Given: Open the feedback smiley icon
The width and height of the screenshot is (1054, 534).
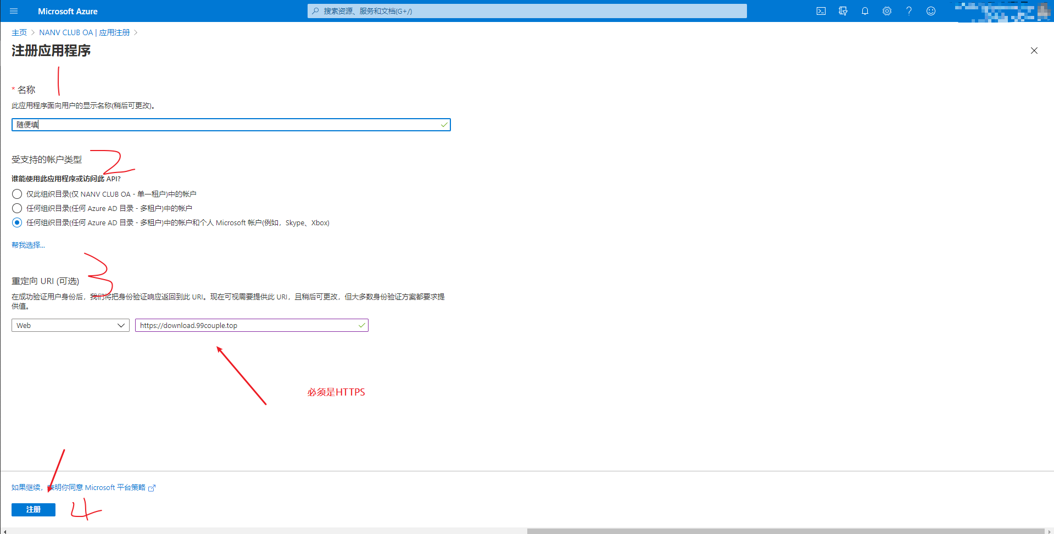Looking at the screenshot, I should pos(931,11).
